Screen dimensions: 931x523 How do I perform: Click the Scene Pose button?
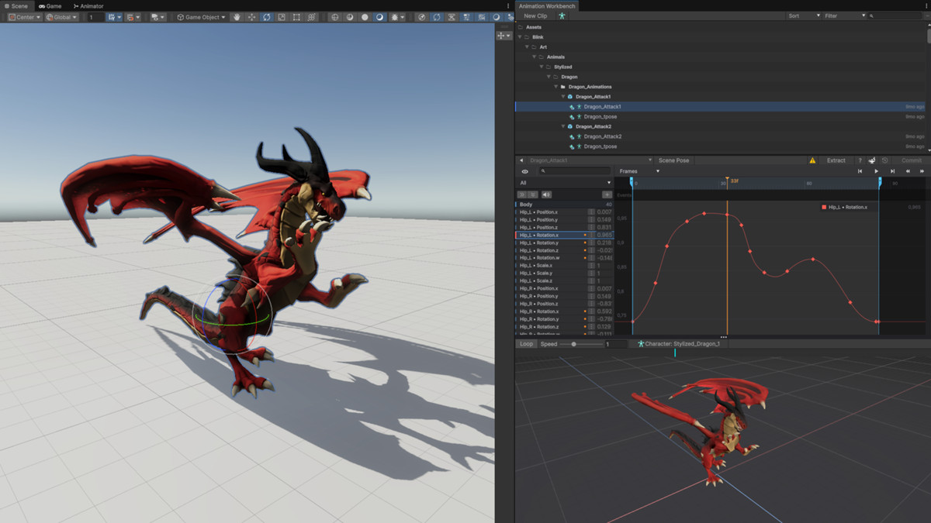673,160
